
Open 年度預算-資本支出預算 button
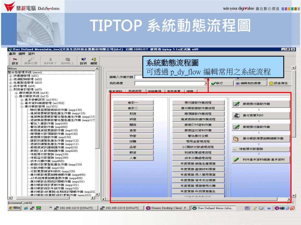click(198, 180)
